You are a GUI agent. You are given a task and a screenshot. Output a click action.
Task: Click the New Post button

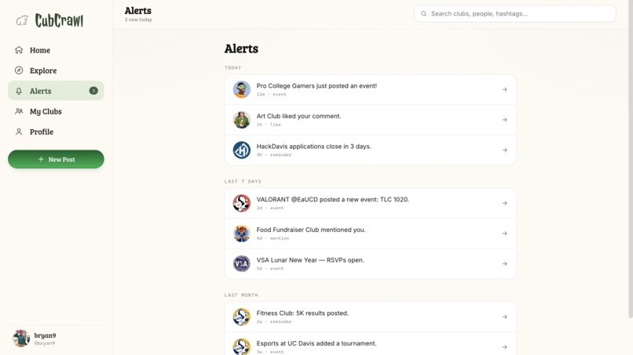56,159
